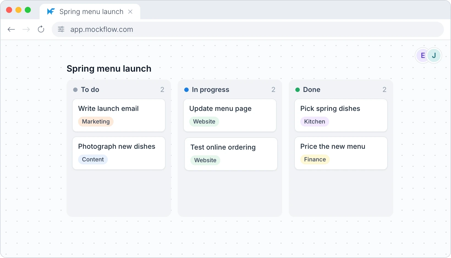Select the Spring menu launch browser tab

(90, 12)
